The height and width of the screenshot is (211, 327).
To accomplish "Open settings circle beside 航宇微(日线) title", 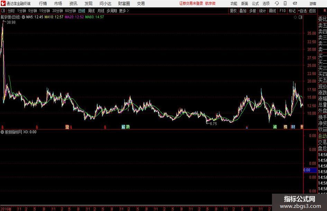I will tap(24, 17).
